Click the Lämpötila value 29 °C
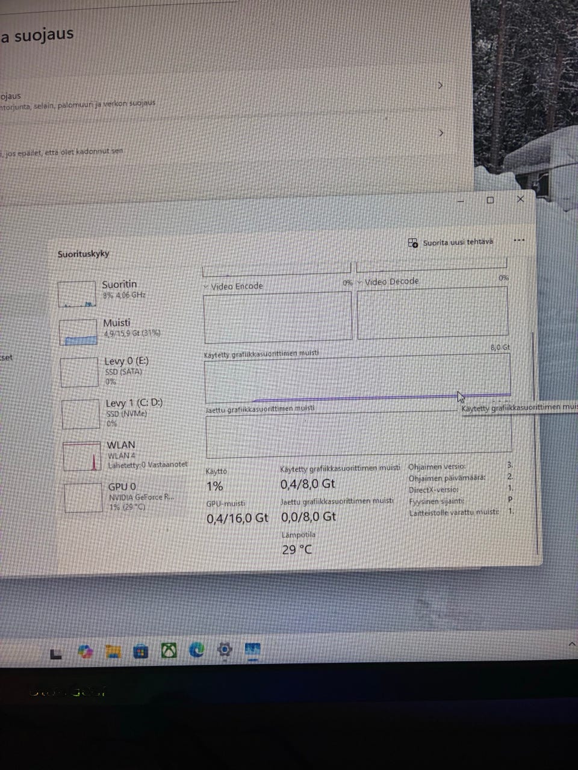 (297, 549)
